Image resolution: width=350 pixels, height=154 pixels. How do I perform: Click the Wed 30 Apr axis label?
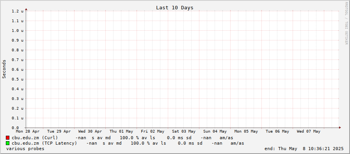tap(90, 131)
